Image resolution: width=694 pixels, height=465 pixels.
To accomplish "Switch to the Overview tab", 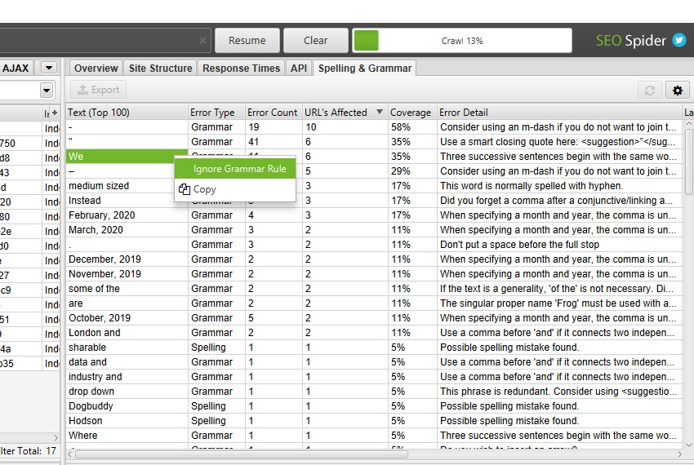I will coord(96,69).
